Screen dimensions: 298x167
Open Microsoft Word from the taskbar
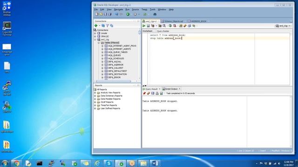point(155,163)
